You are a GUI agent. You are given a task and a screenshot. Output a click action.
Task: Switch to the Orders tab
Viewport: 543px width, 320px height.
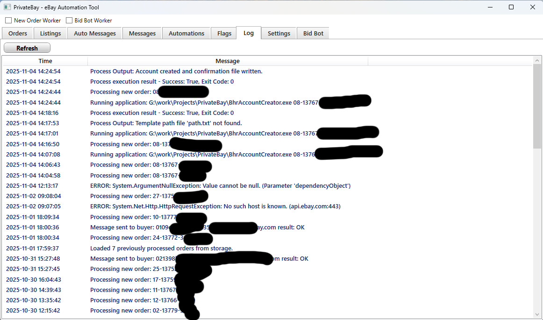click(x=18, y=33)
